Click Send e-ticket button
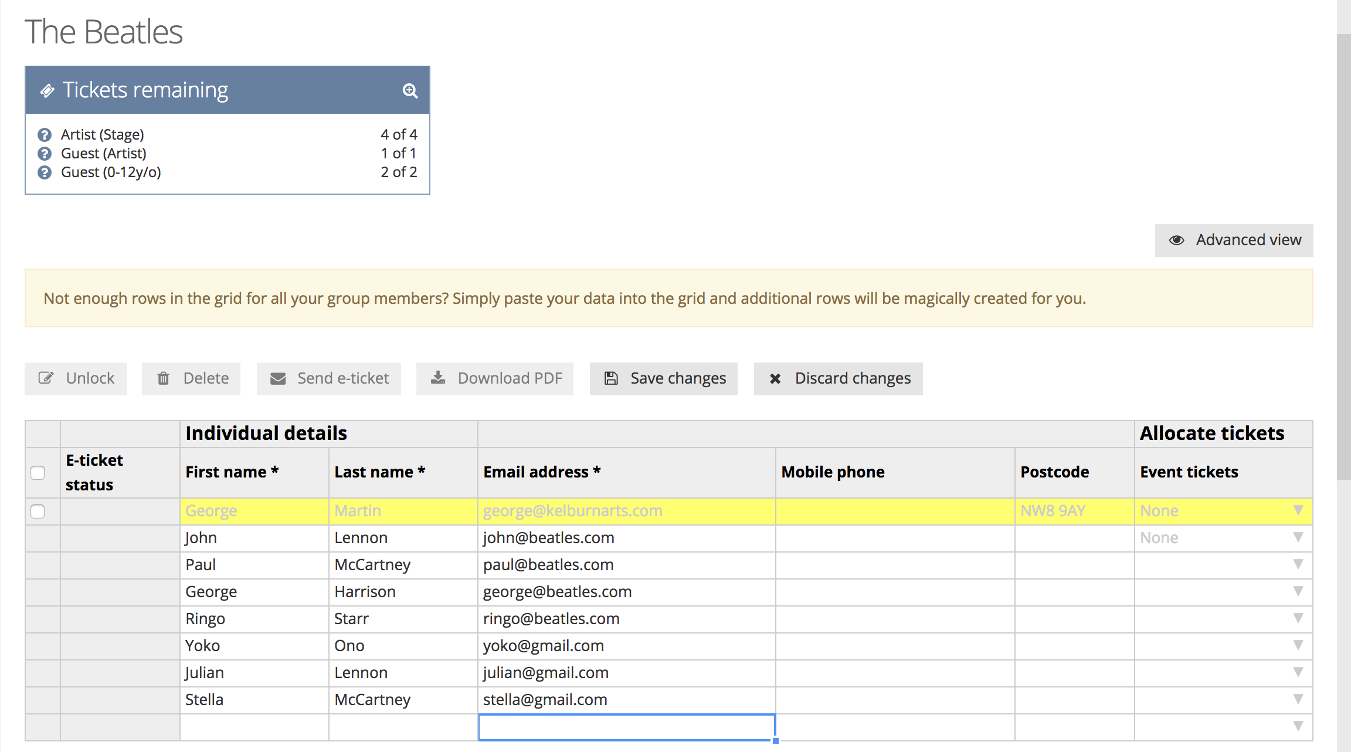 (329, 378)
